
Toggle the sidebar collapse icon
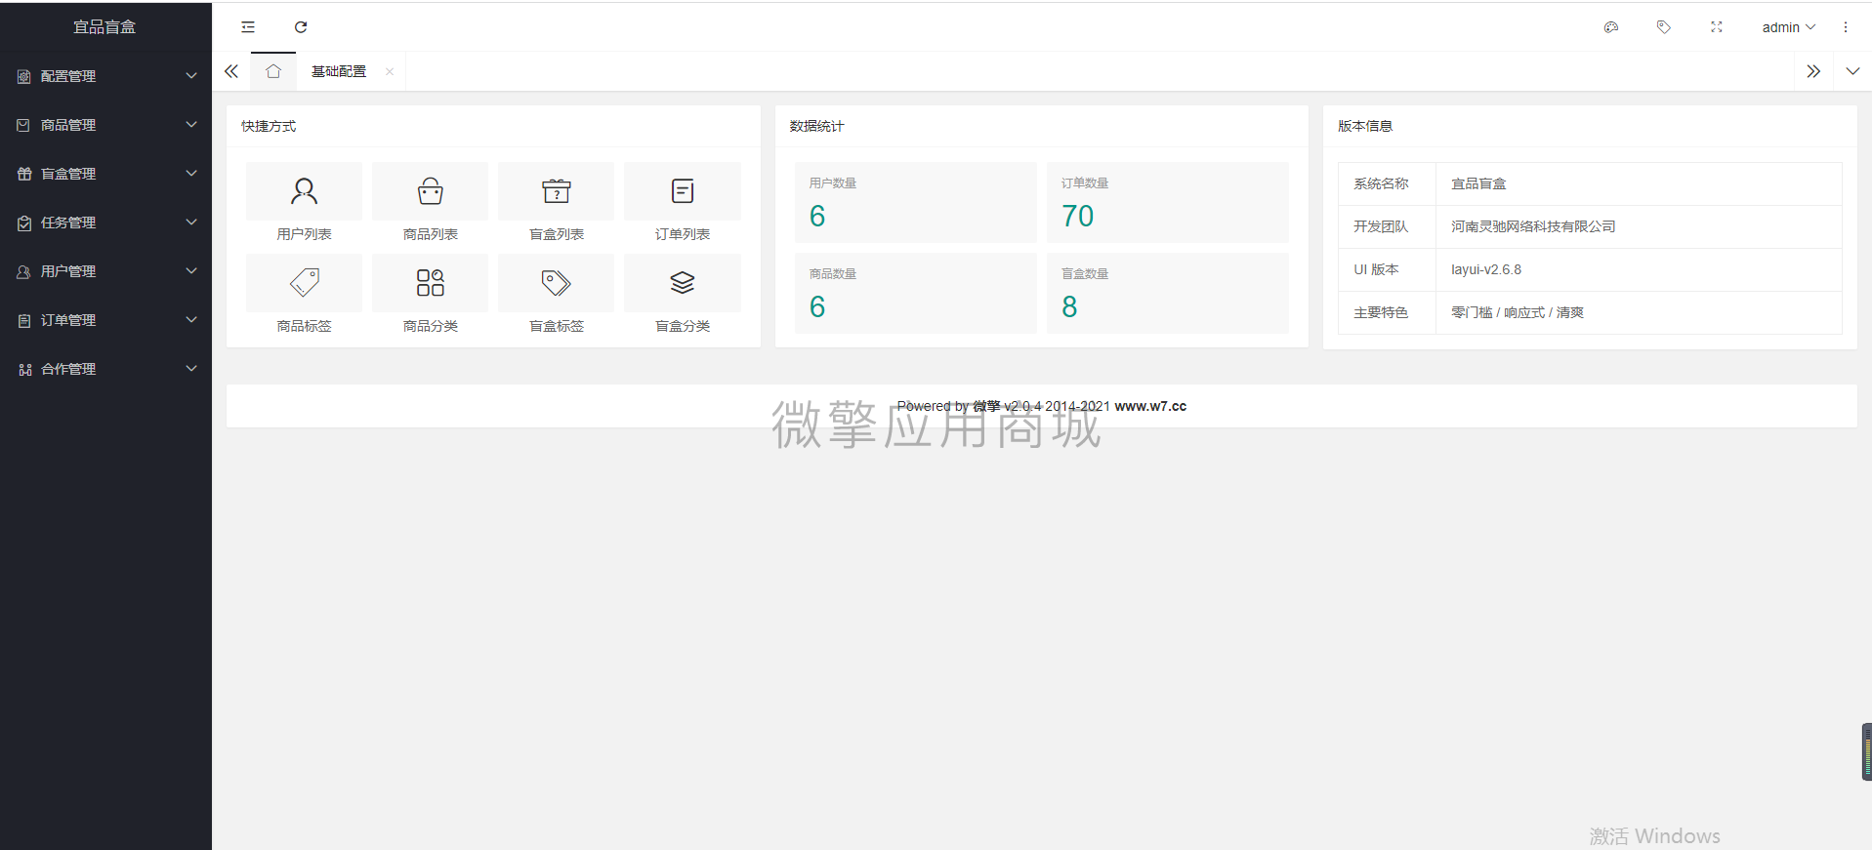click(248, 27)
